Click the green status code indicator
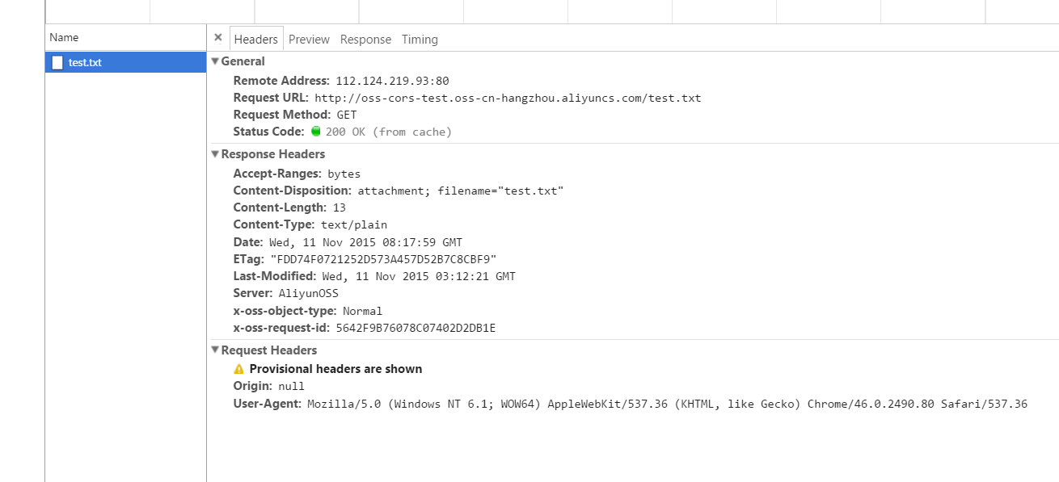The image size is (1059, 482). (315, 131)
